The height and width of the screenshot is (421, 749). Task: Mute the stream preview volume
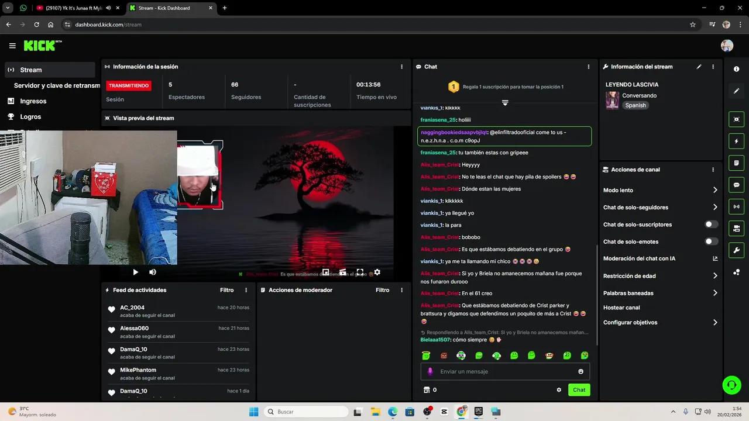coord(153,272)
